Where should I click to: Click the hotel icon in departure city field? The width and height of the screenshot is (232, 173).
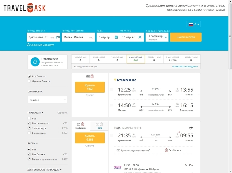coord(58,37)
